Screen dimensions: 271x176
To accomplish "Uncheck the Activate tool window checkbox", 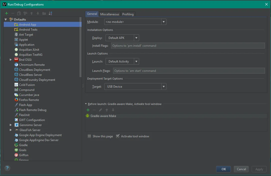I will (x=118, y=136).
